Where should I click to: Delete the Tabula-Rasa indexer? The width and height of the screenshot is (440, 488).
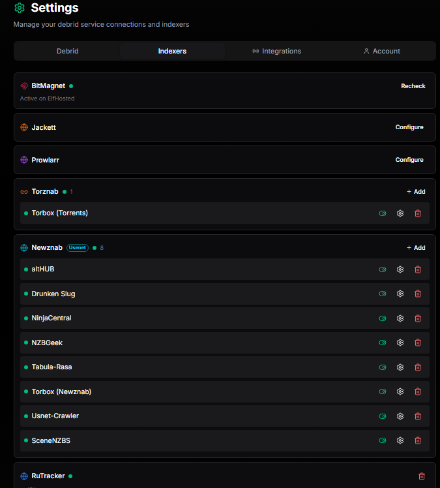[x=418, y=367]
